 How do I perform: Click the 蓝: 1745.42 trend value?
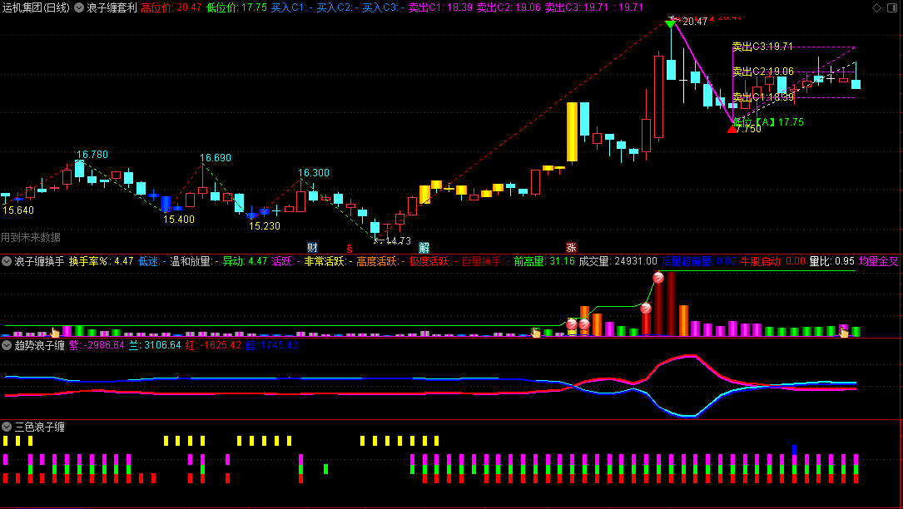(271, 345)
